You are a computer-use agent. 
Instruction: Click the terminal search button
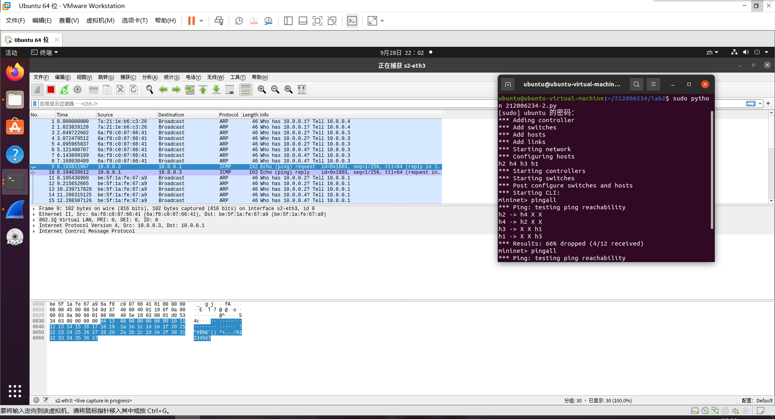pos(636,84)
